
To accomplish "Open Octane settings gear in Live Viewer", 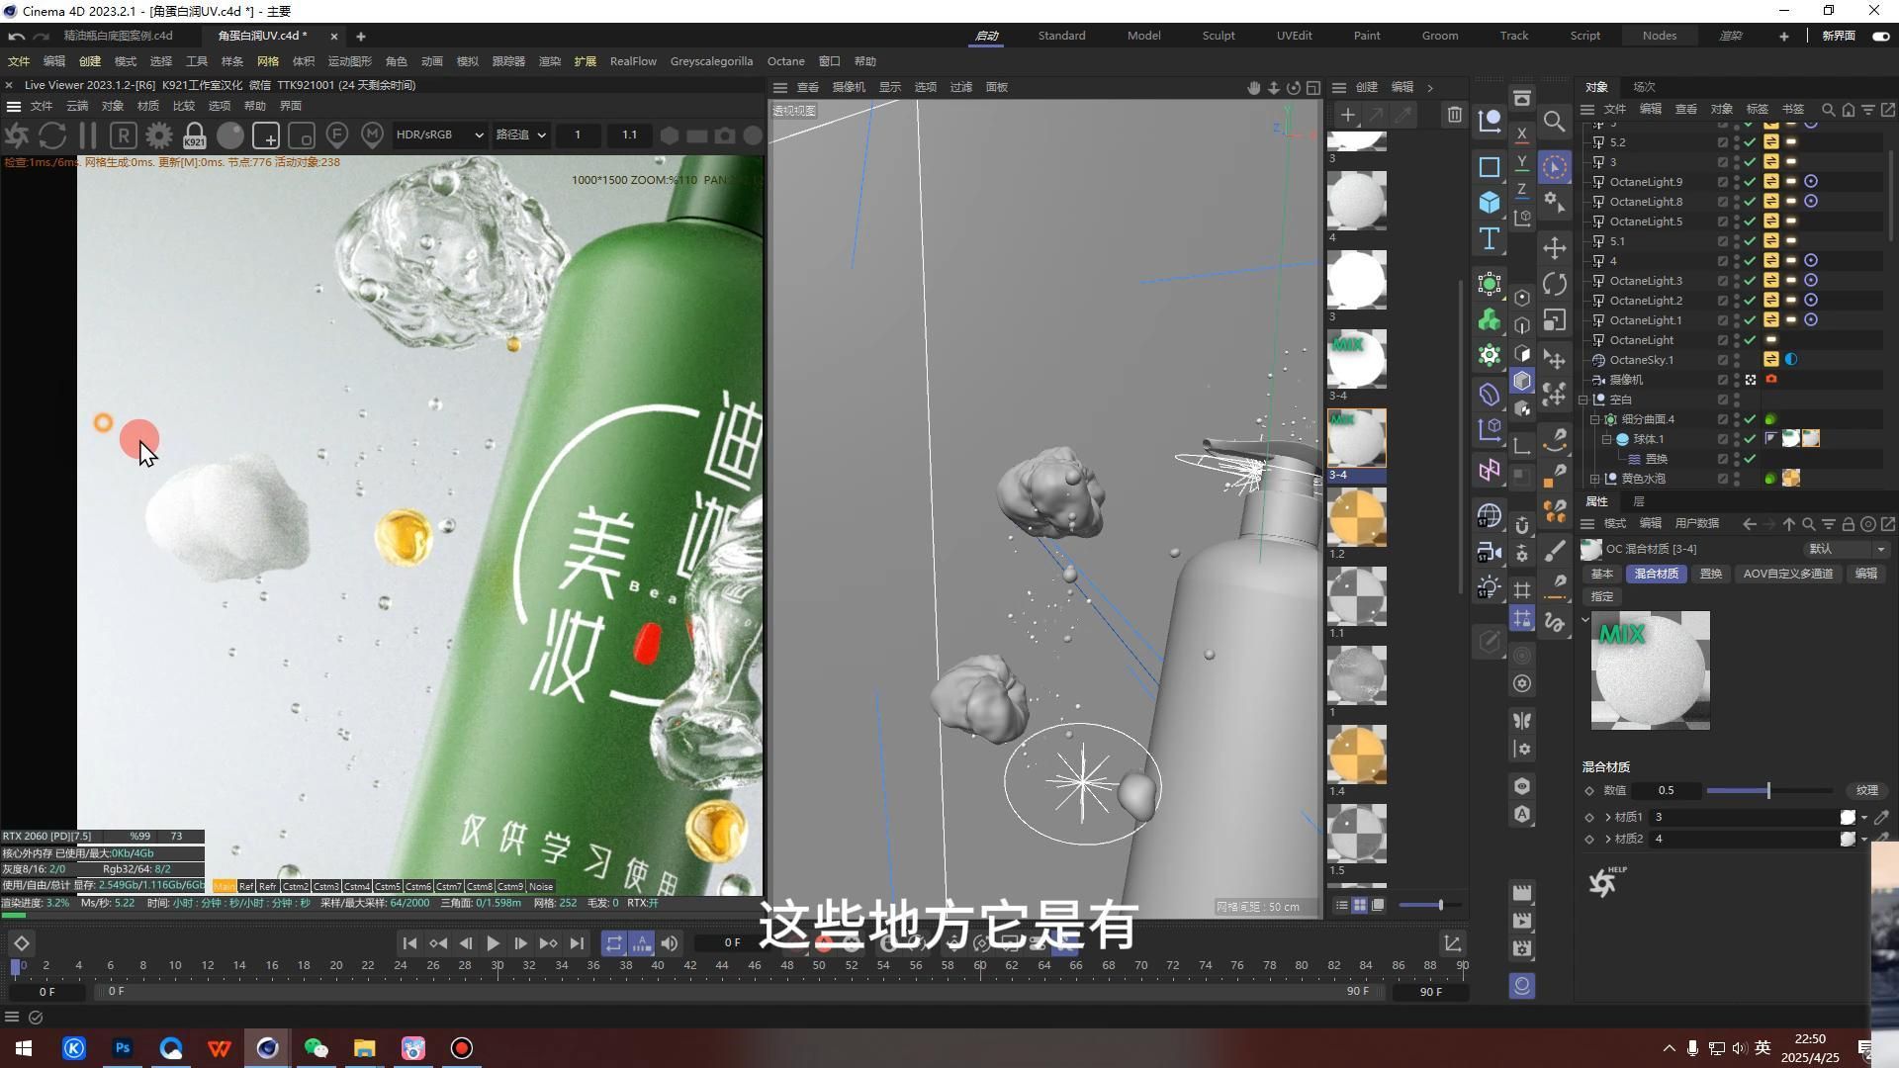I will coord(158,135).
